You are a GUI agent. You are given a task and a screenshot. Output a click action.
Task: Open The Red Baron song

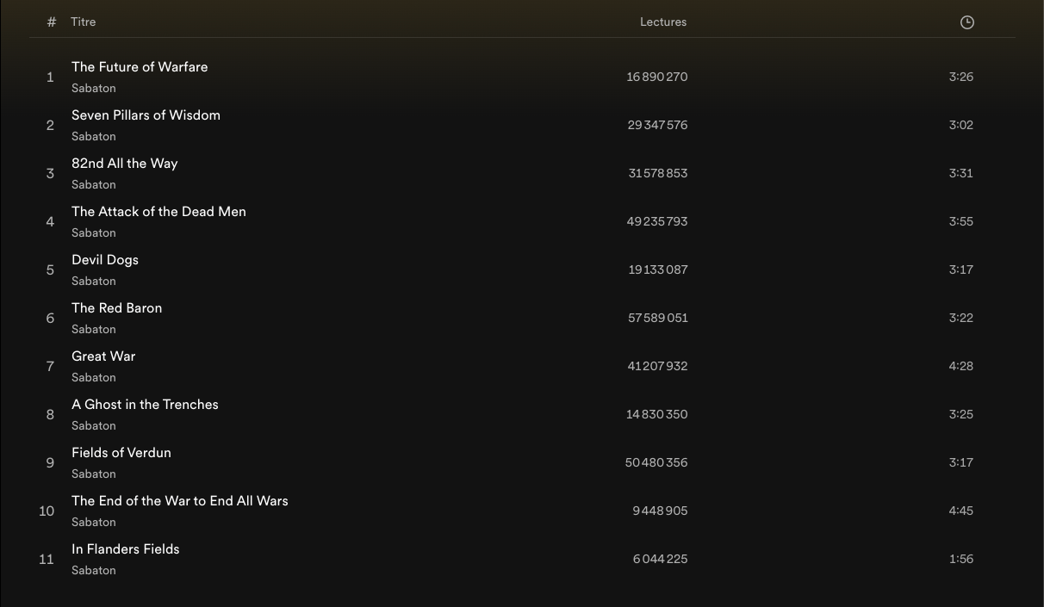click(x=116, y=308)
